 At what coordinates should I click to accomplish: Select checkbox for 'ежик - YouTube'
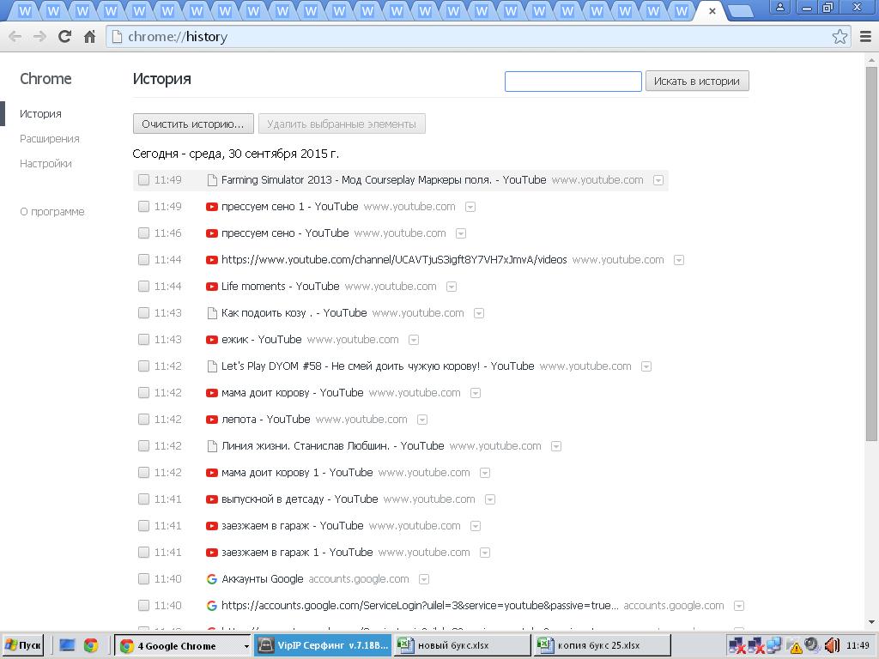pos(144,340)
